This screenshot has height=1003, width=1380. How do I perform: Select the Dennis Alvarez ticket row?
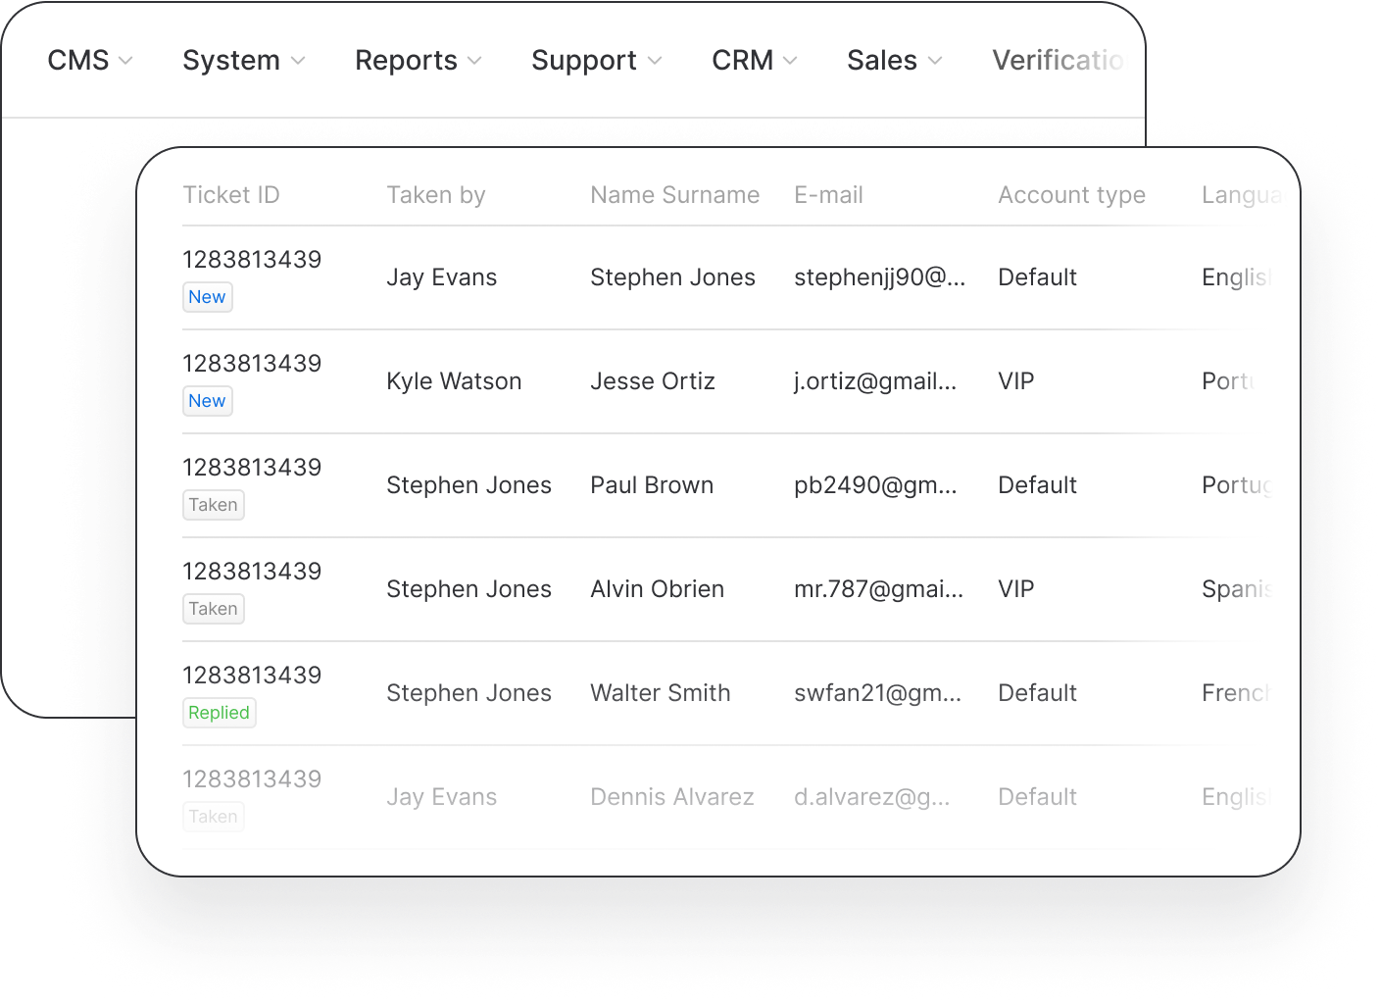point(671,797)
